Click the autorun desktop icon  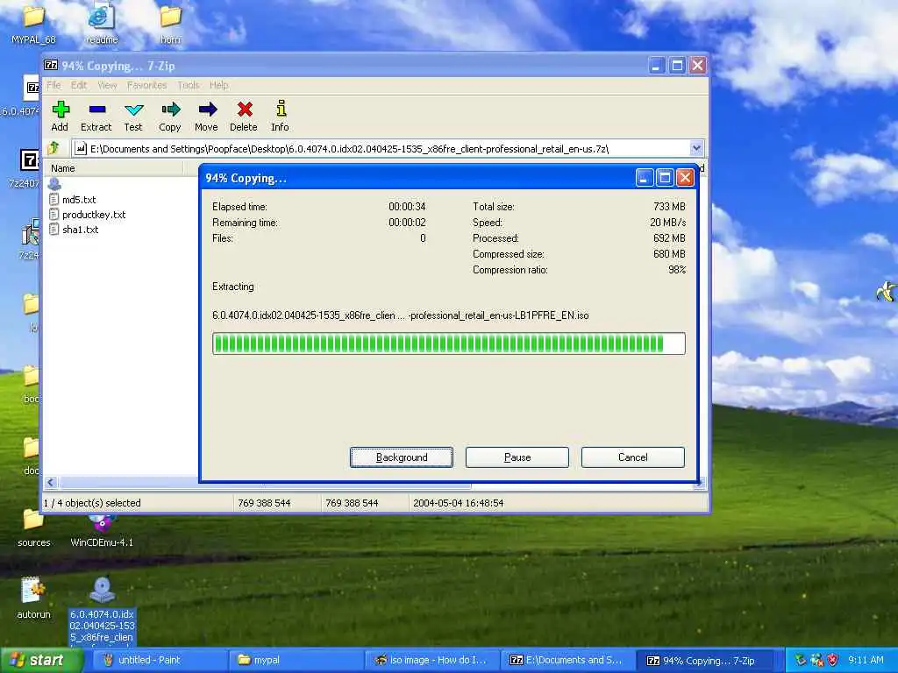(x=33, y=598)
